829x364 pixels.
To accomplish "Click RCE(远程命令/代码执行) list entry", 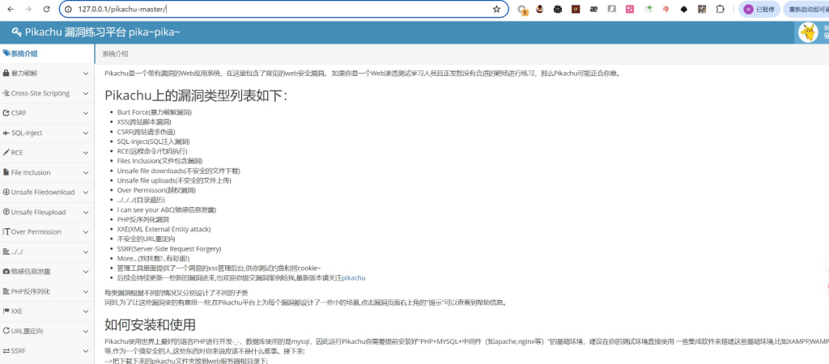I will click(x=152, y=151).
